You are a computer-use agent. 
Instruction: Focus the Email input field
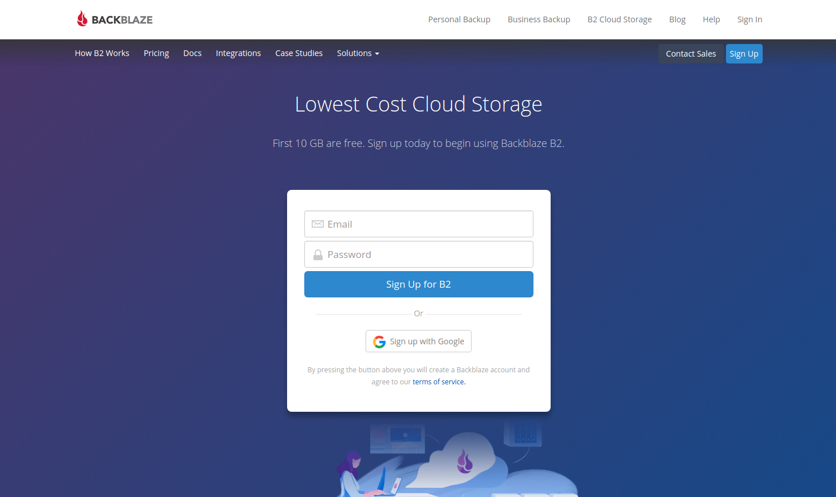click(x=419, y=224)
